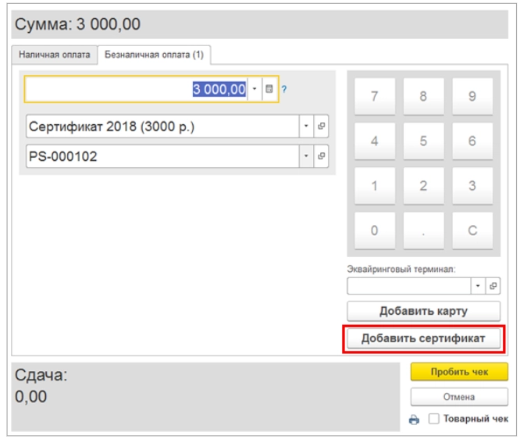520x443 pixels.
Task: Open calculator icon in amount field
Action: tap(269, 89)
